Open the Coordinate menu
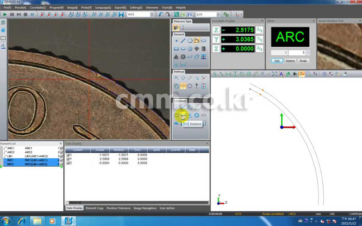This screenshot has height=226, width=362. 37,8
